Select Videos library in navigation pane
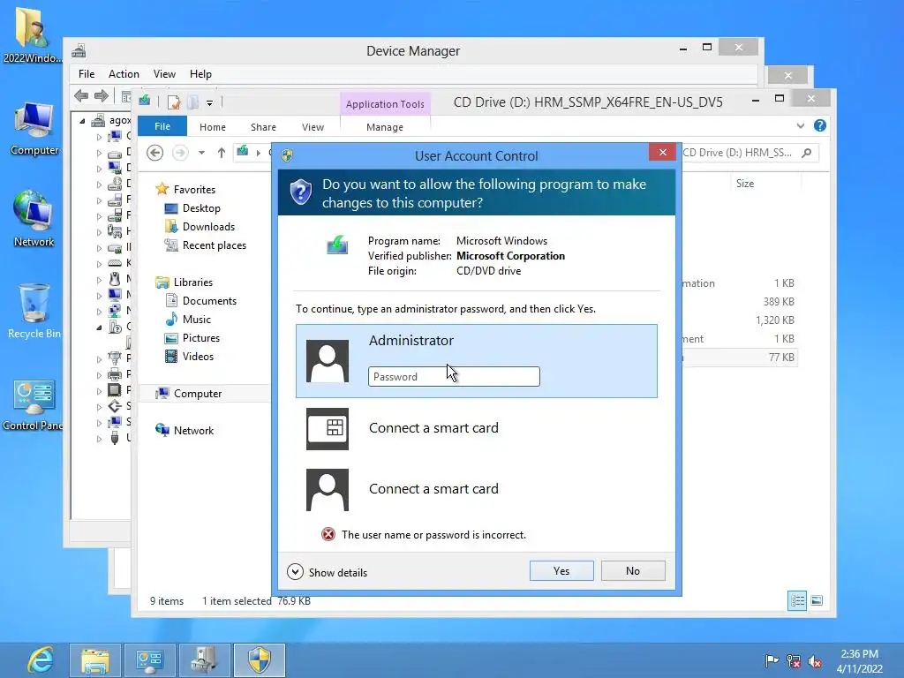 pyautogui.click(x=198, y=357)
